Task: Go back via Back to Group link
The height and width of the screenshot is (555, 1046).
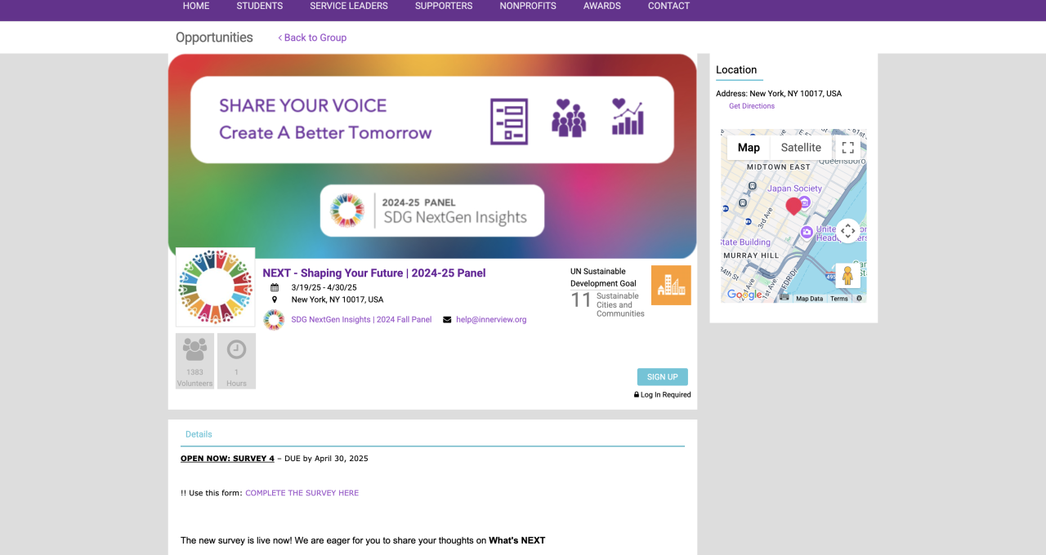Action: point(312,38)
